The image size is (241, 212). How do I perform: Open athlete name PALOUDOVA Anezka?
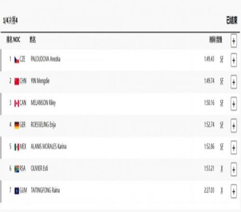click(x=45, y=59)
